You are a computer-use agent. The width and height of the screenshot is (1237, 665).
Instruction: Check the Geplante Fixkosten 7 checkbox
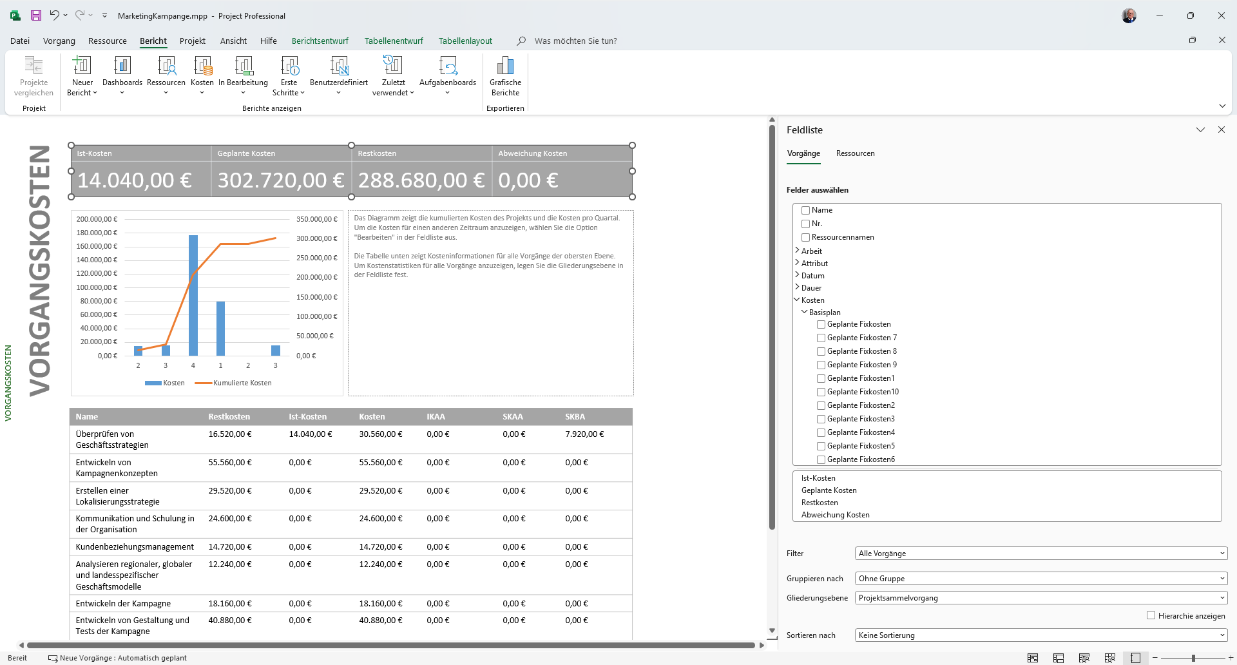(x=821, y=338)
